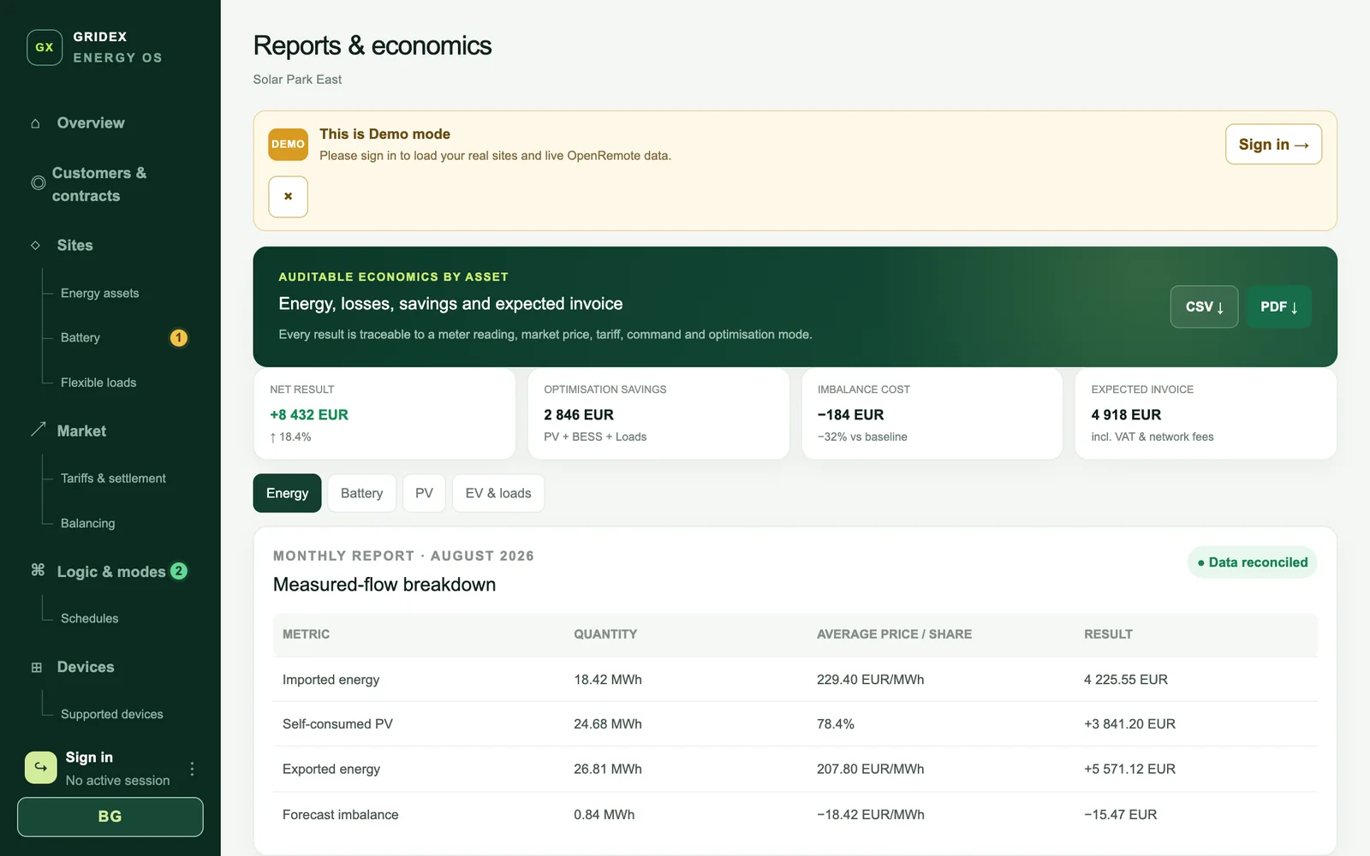Click the Logic & modes command icon
This screenshot has width=1370, height=856.
point(38,570)
